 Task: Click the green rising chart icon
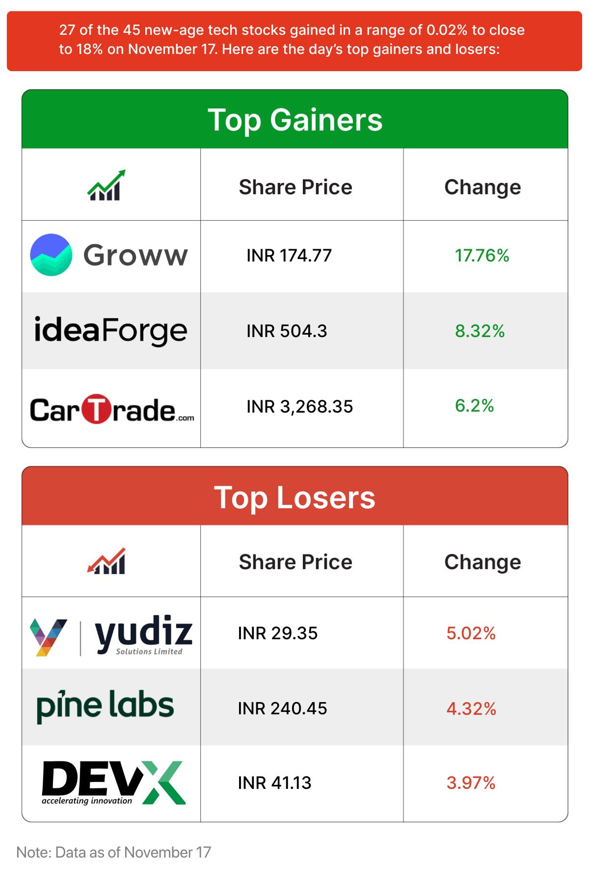coord(107,185)
